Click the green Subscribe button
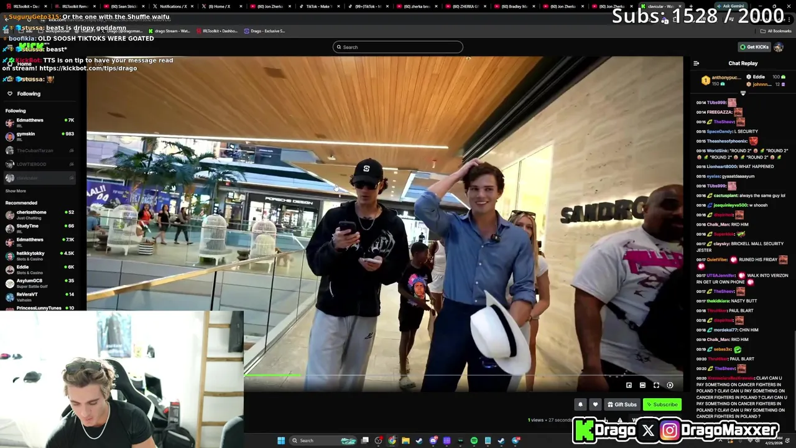This screenshot has height=448, width=796. [662, 404]
